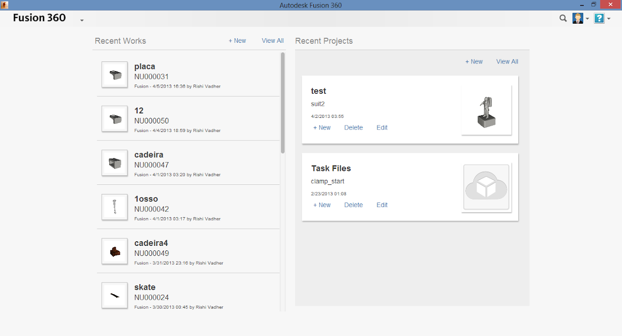622x336 pixels.
Task: Open the cadeira4 model thumbnail
Action: click(x=115, y=251)
